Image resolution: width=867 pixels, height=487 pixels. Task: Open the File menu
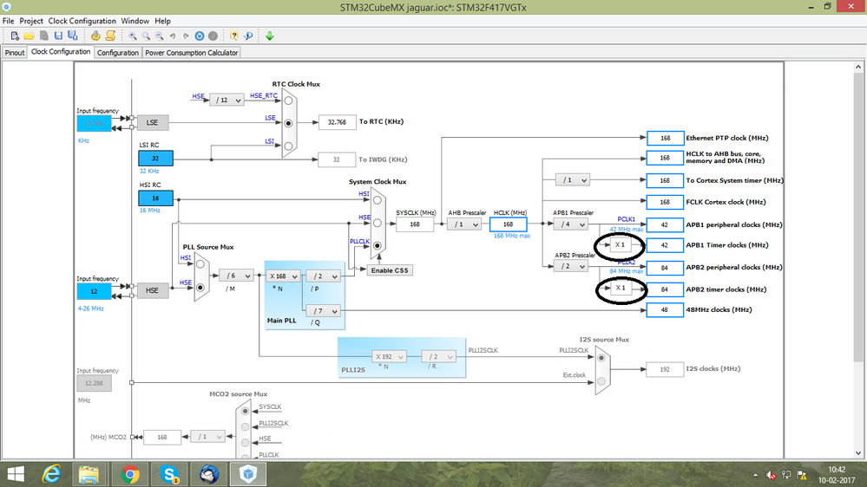pyautogui.click(x=9, y=21)
